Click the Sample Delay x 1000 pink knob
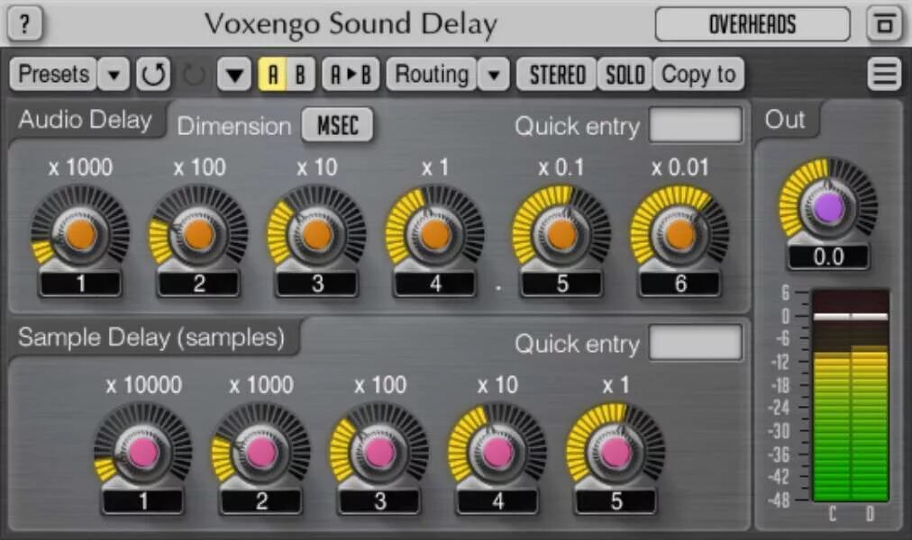This screenshot has width=912, height=540. (x=261, y=452)
